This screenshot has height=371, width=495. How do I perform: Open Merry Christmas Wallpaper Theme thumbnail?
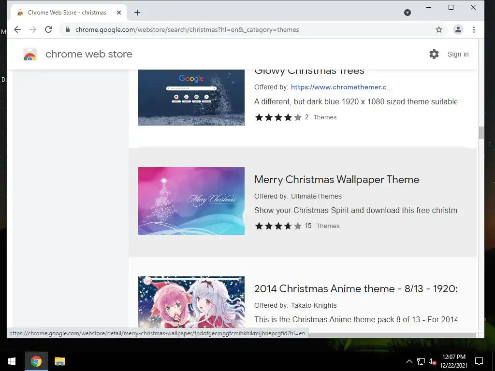191,201
